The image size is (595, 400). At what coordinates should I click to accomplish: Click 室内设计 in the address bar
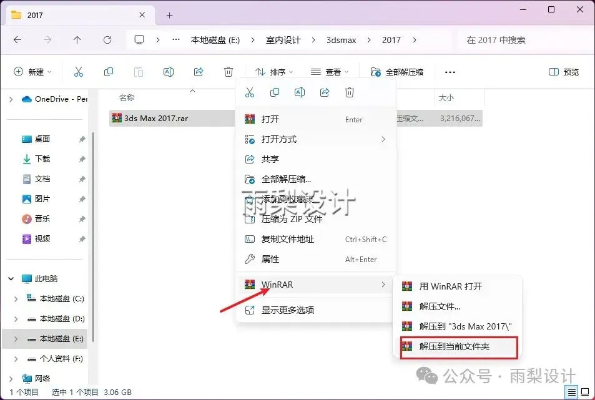click(x=283, y=40)
